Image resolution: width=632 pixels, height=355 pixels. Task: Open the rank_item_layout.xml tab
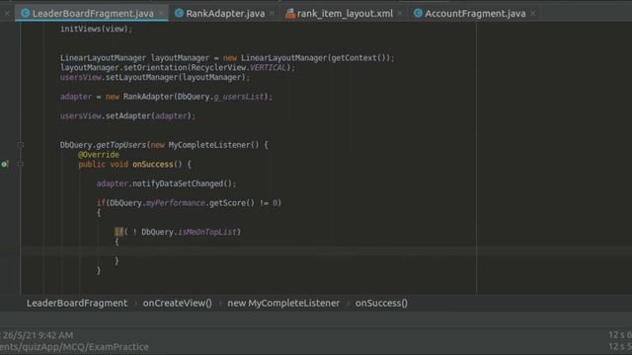345,13
